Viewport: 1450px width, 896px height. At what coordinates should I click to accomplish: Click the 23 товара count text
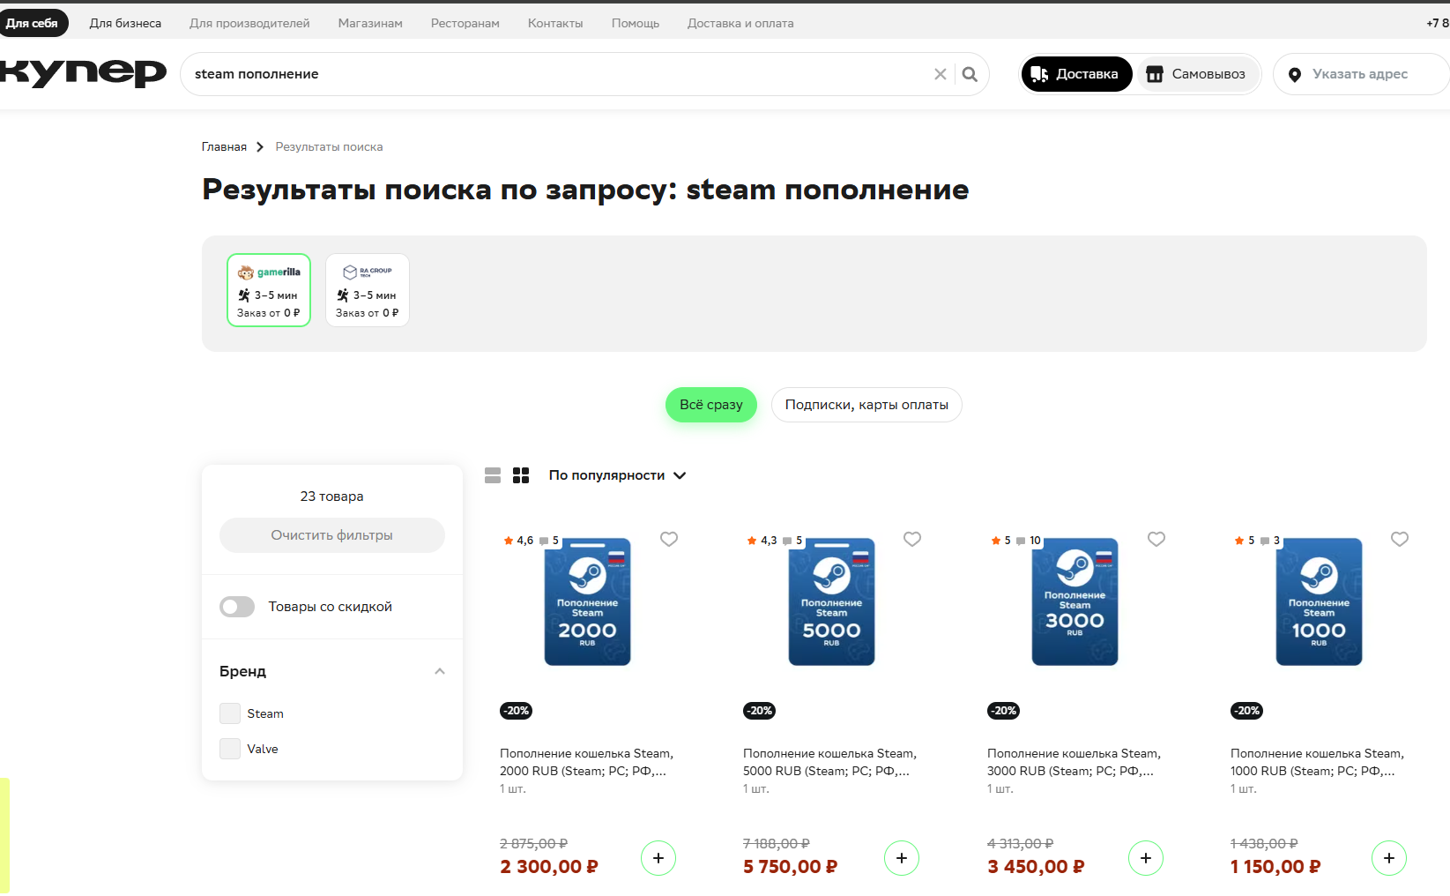coord(332,497)
